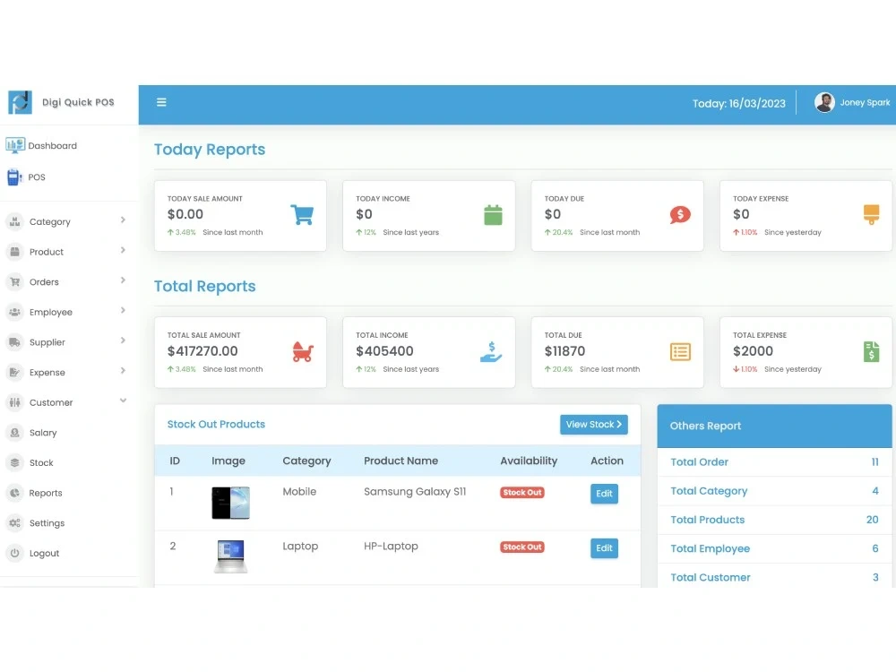Click the orange icon on Today Expense card
This screenshot has height=672, width=896.
click(872, 215)
